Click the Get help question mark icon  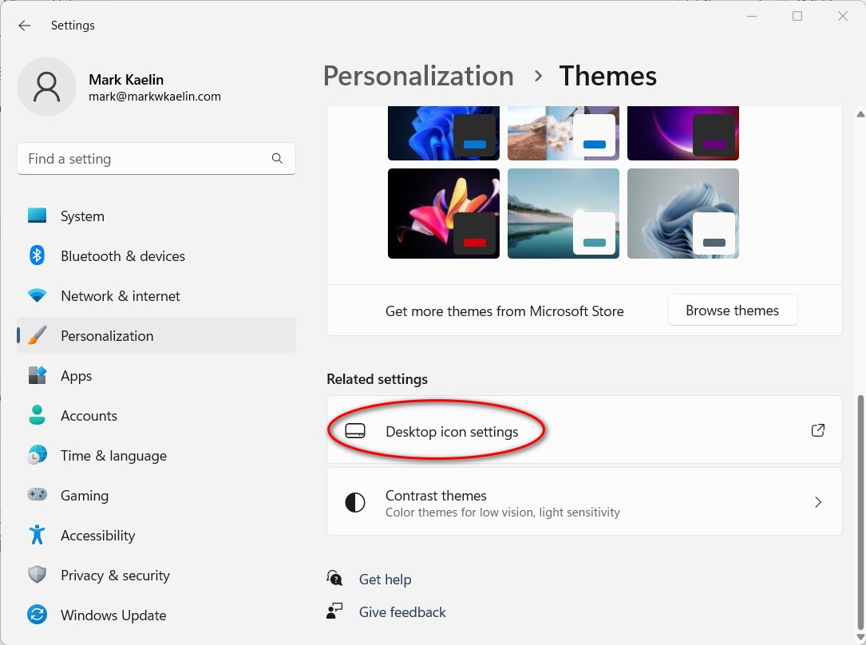click(334, 578)
